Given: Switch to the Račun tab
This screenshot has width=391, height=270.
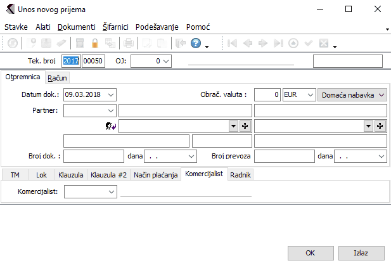Looking at the screenshot, I should [57, 77].
